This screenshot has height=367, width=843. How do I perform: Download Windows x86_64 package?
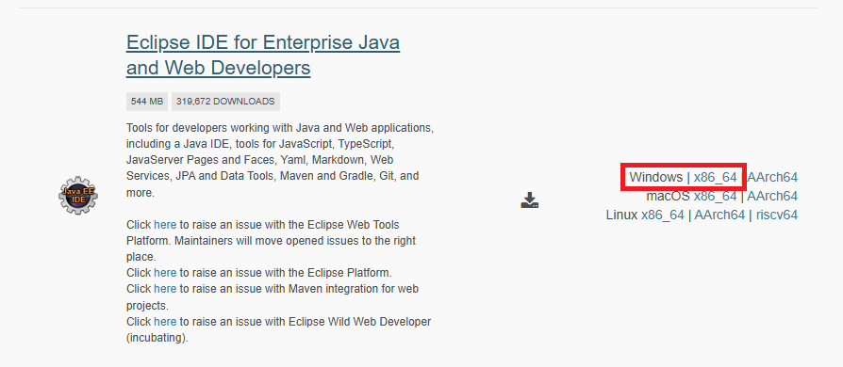pos(715,177)
